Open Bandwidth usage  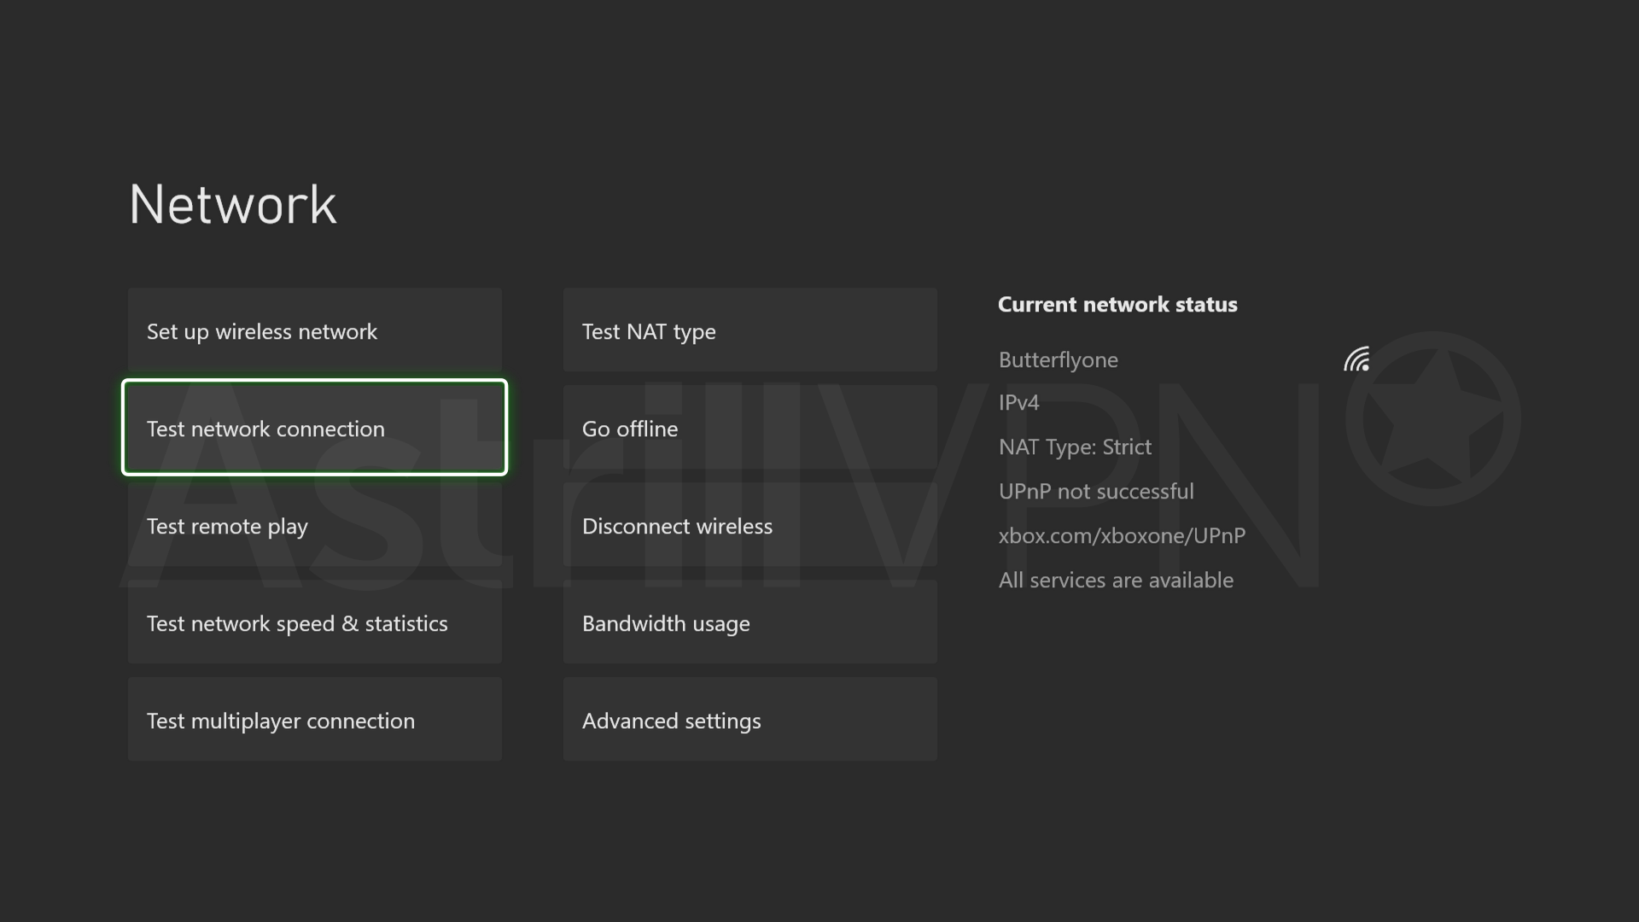click(x=750, y=623)
